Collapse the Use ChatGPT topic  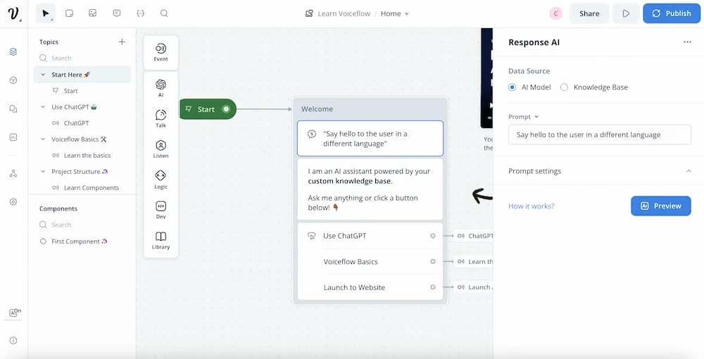pos(43,107)
